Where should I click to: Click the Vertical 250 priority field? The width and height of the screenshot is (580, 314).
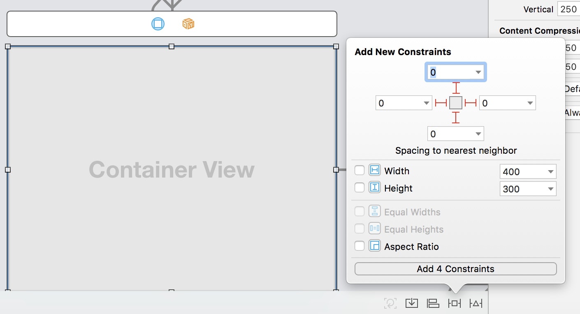[568, 9]
